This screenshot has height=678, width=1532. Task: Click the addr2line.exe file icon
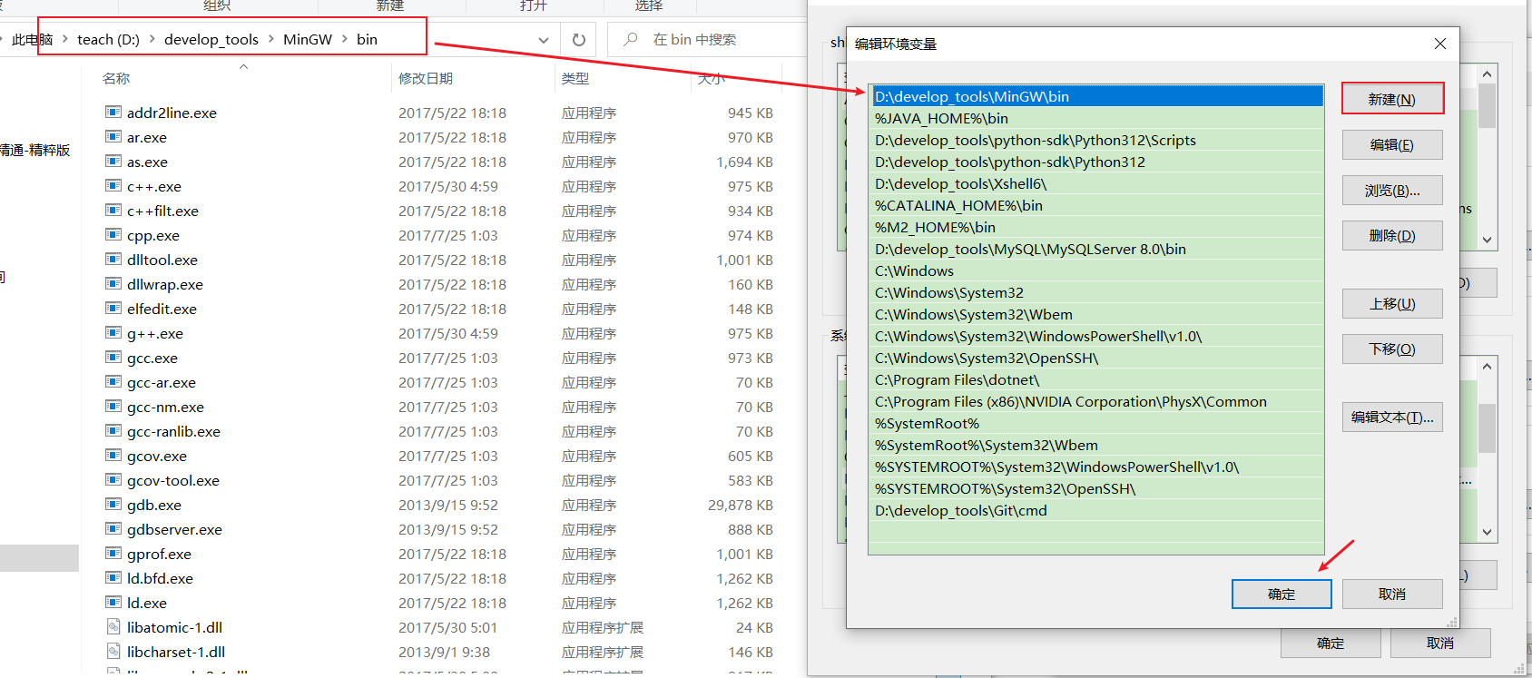click(x=113, y=113)
